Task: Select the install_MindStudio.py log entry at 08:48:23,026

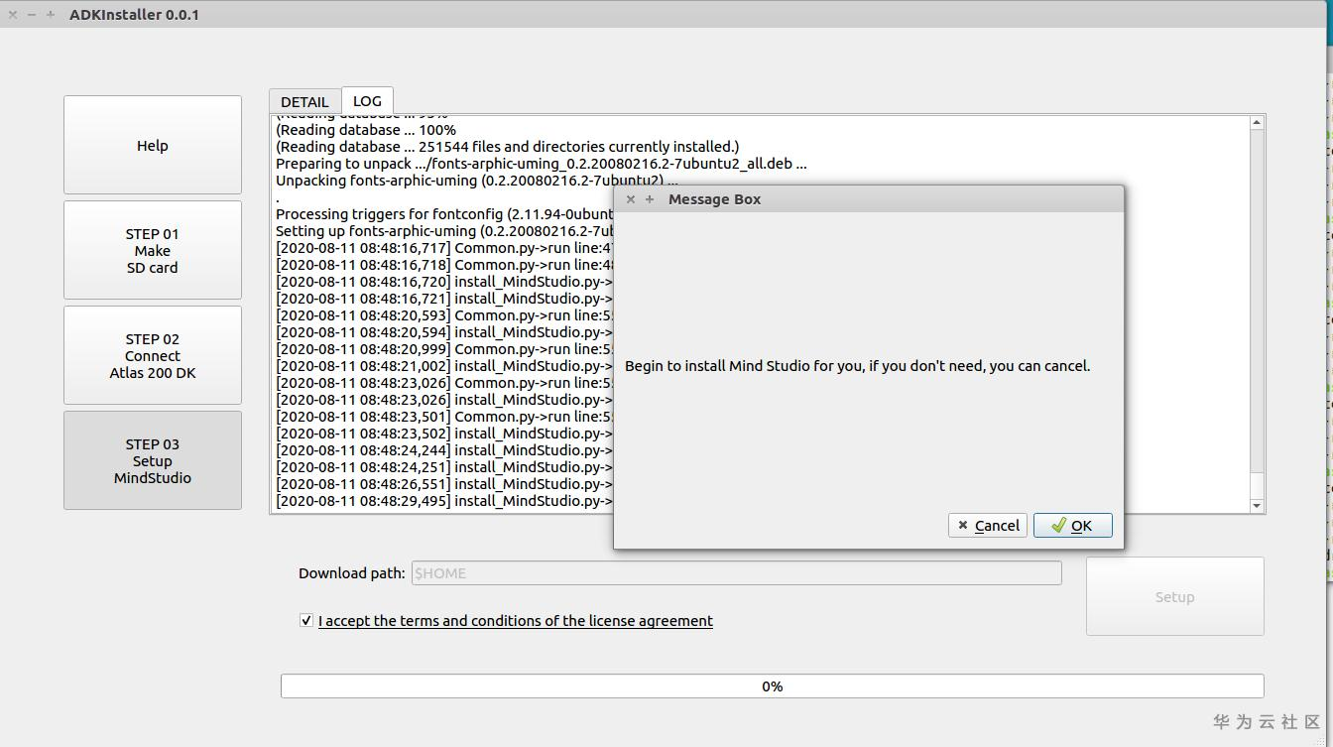Action: click(444, 400)
